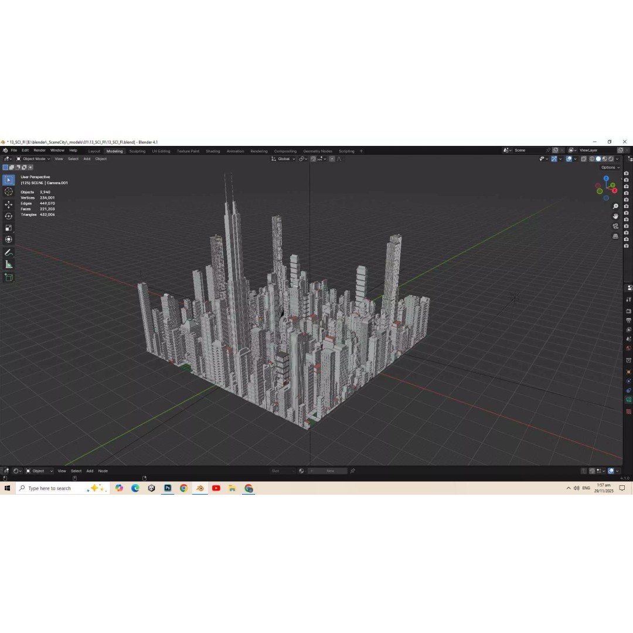Switch to the Sculpting workspace tab

coord(137,151)
